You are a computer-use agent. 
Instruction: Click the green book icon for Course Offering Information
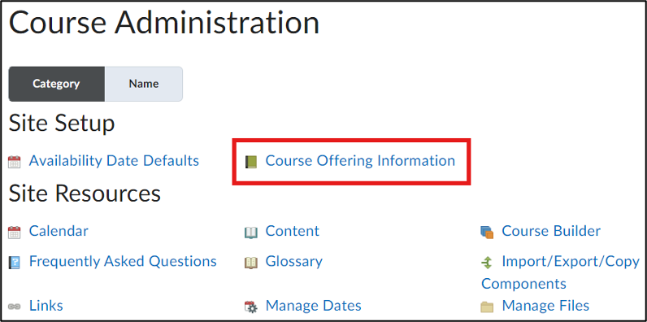[251, 162]
